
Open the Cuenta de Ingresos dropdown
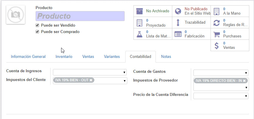90,72
